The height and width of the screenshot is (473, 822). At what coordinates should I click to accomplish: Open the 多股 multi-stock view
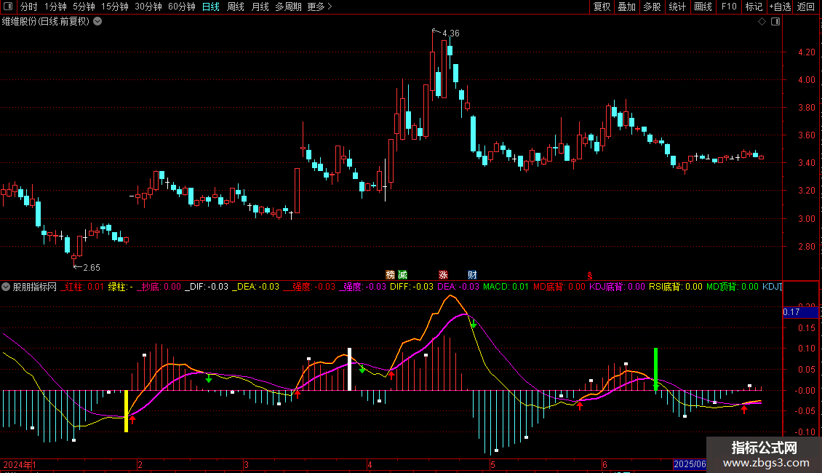(652, 7)
